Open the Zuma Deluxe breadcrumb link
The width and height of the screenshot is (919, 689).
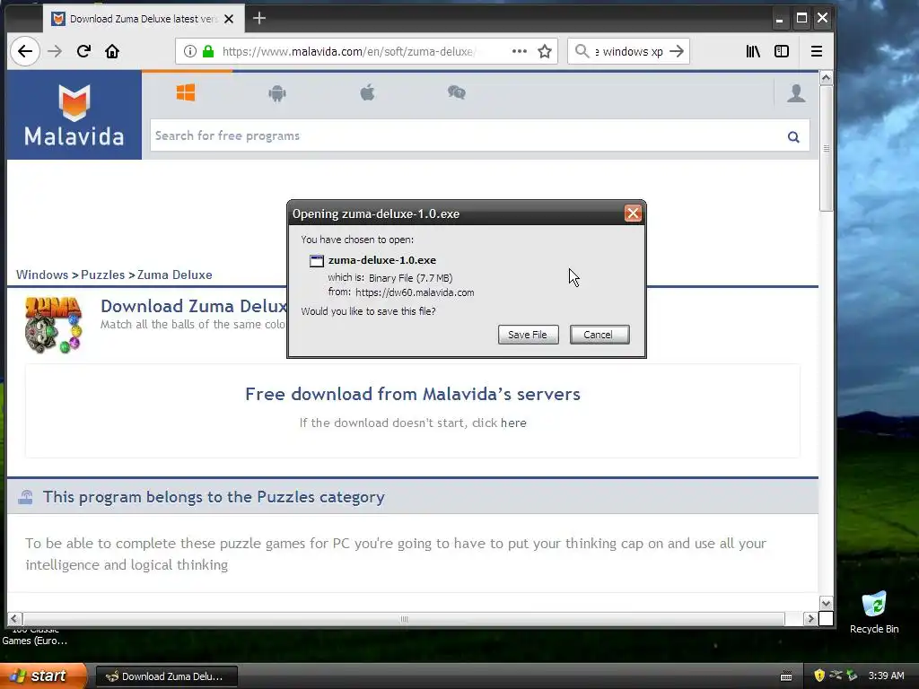(175, 275)
